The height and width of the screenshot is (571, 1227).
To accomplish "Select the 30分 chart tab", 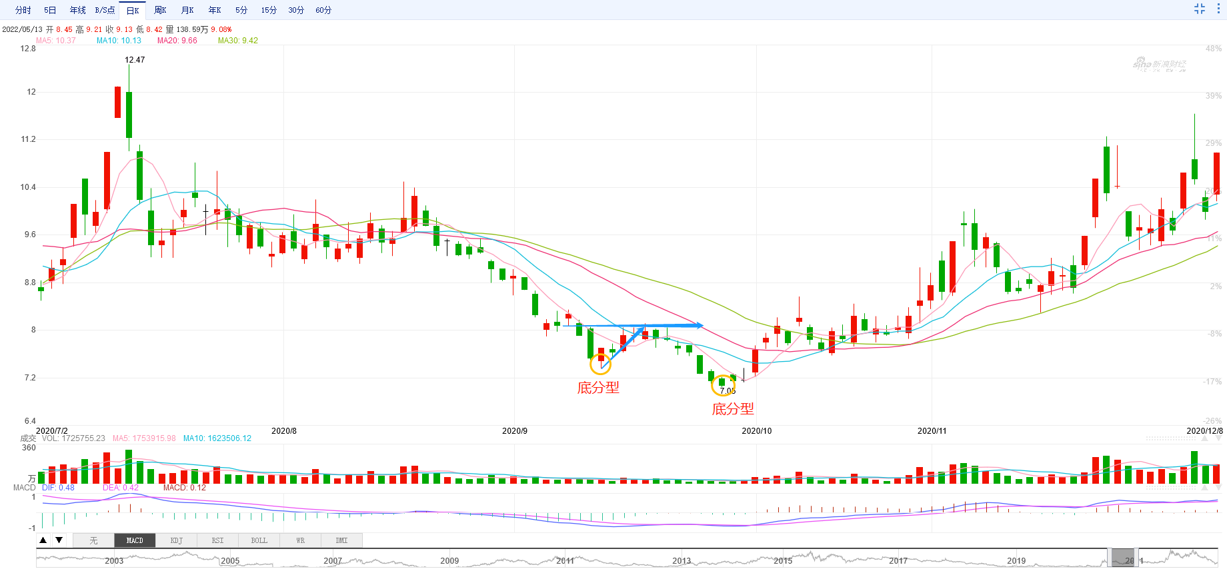I will [296, 10].
